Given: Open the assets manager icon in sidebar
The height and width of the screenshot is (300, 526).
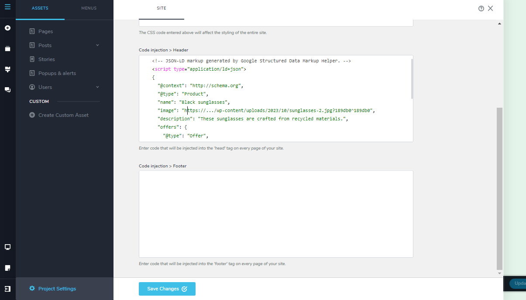Looking at the screenshot, I should [7, 69].
